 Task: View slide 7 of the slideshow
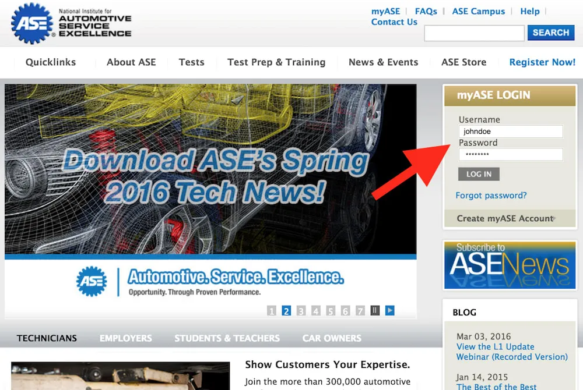pos(360,311)
